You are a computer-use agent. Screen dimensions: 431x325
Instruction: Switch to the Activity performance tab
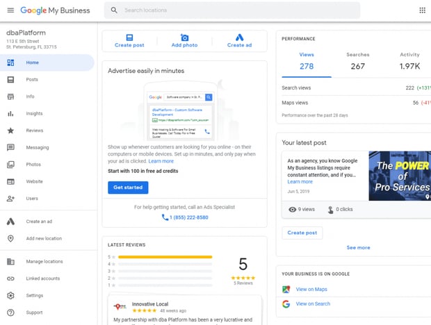(x=409, y=62)
